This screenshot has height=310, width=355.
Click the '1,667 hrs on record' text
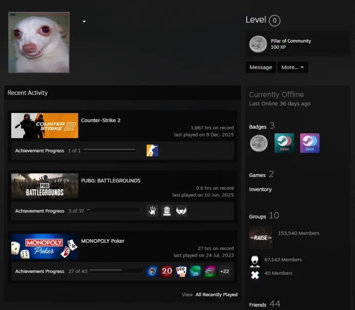[212, 128]
